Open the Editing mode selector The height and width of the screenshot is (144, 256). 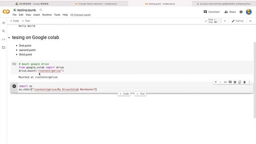tap(237, 21)
